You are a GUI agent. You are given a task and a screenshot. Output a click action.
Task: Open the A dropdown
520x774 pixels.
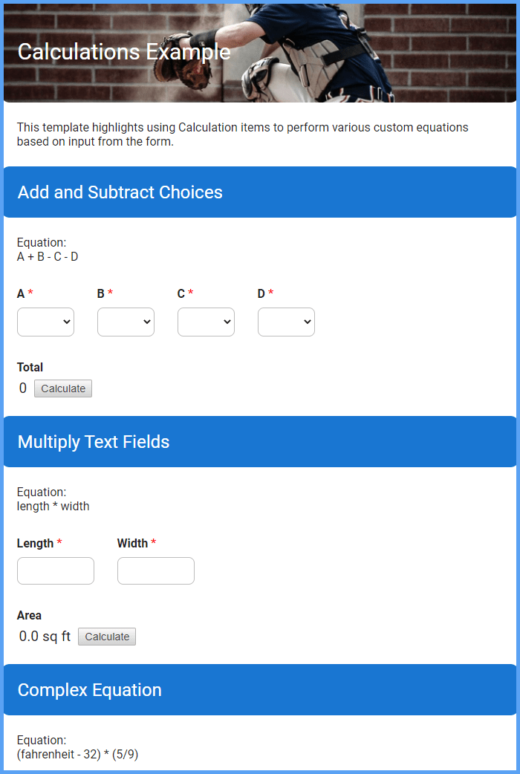[45, 322]
